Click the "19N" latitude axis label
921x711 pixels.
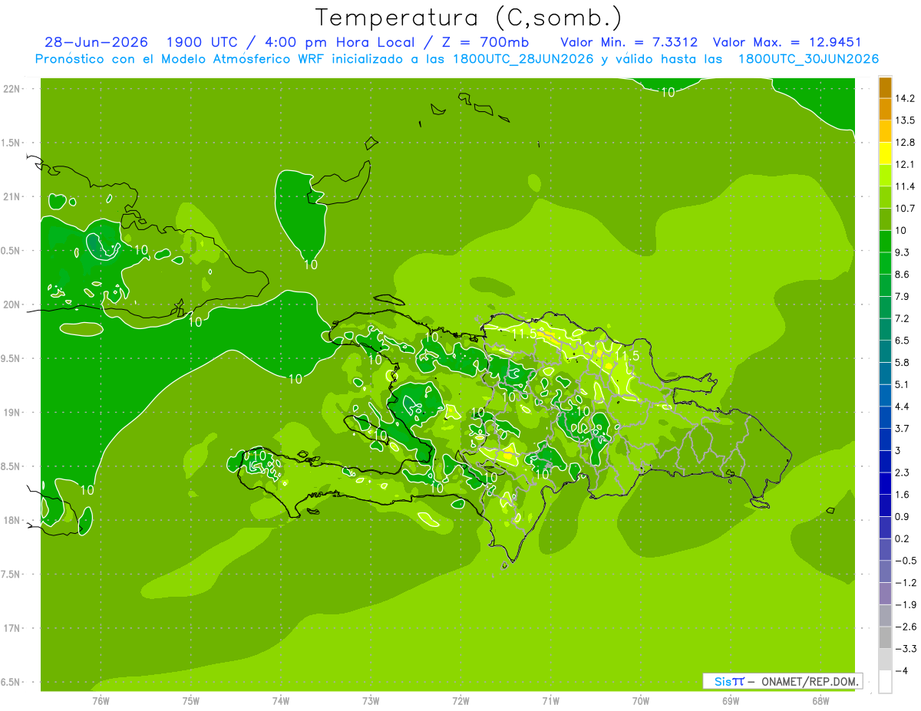tap(13, 413)
